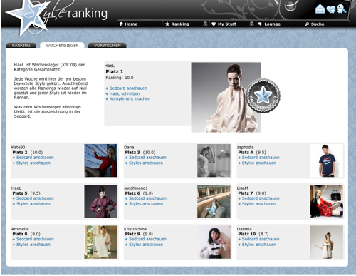The height and width of the screenshot is (276, 356).
Task: Switch to the VORWOCHEN tab
Action: click(107, 46)
